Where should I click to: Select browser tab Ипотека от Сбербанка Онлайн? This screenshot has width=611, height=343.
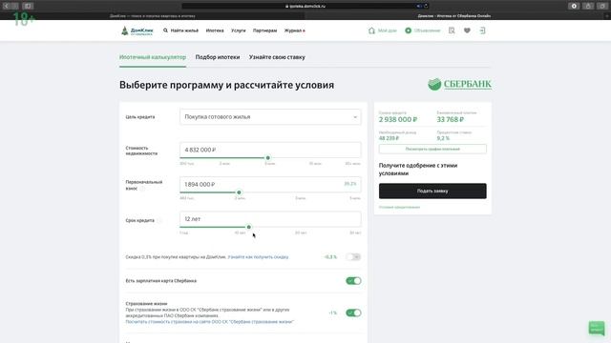pos(454,16)
